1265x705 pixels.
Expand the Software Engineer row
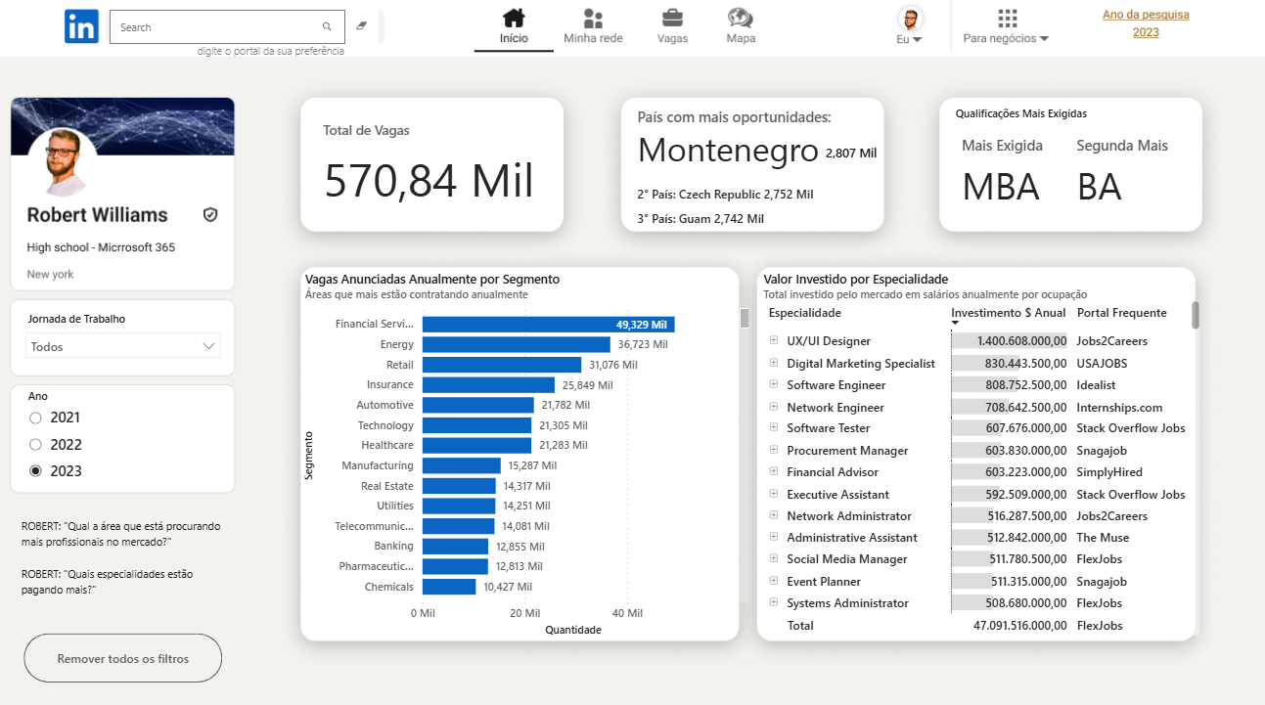pos(774,384)
